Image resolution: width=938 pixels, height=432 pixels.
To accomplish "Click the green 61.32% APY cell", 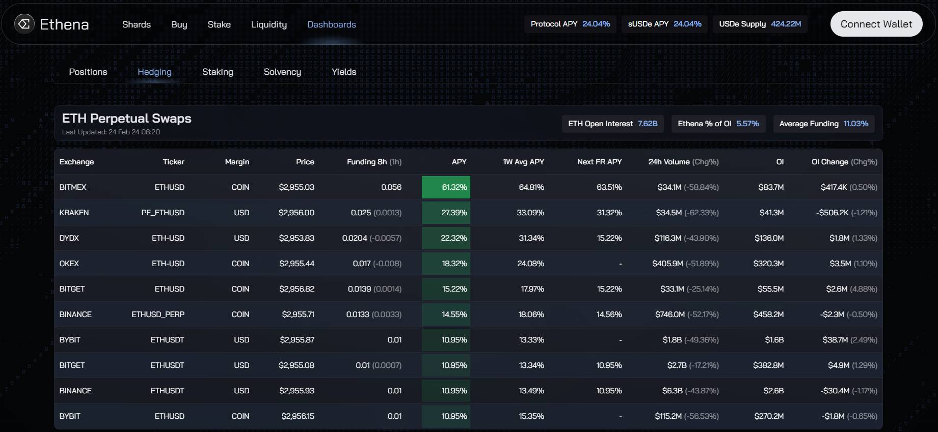I will tap(446, 187).
